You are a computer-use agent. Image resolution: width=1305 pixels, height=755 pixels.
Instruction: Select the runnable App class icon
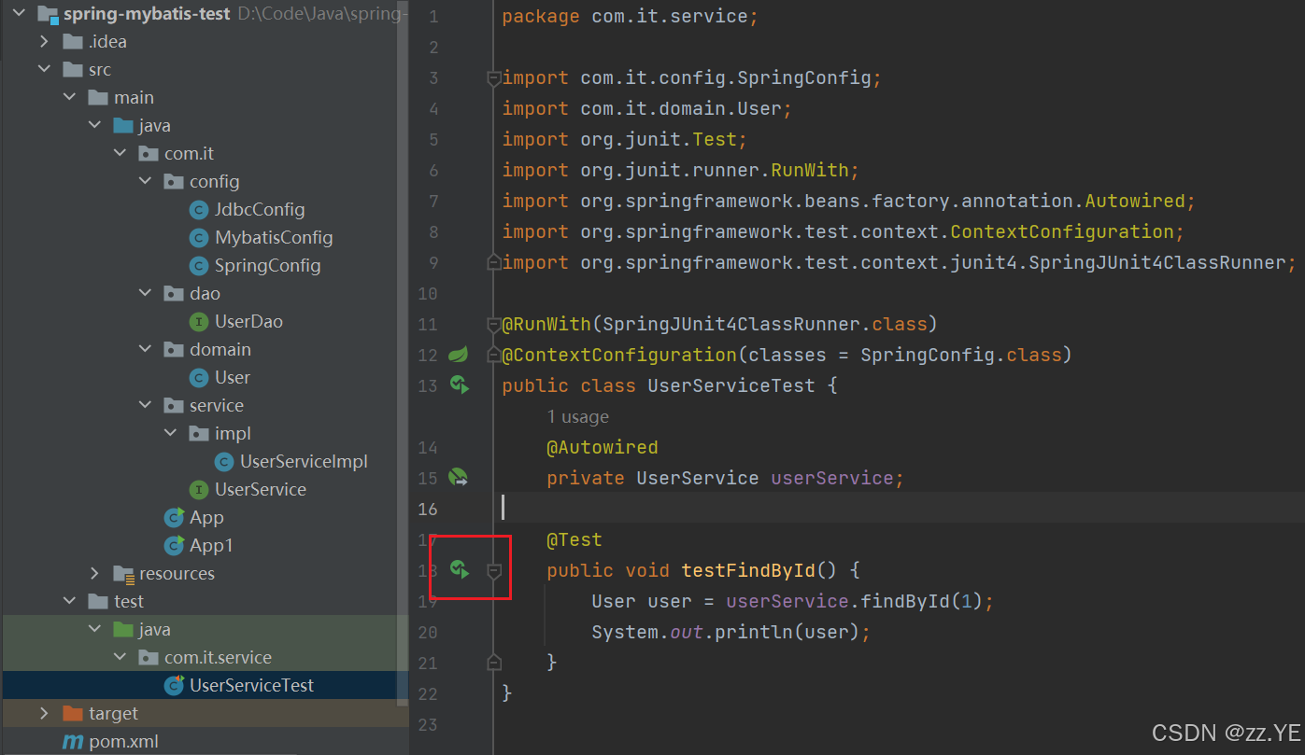click(x=174, y=518)
